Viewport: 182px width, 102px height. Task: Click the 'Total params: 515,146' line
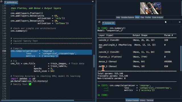(x=110, y=74)
